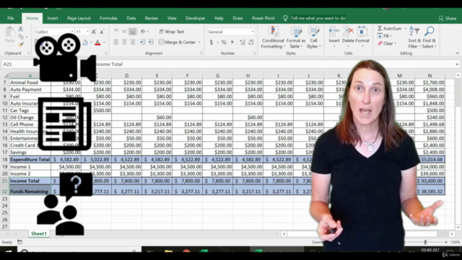
Task: Switch to the Insert tab
Action: point(53,18)
